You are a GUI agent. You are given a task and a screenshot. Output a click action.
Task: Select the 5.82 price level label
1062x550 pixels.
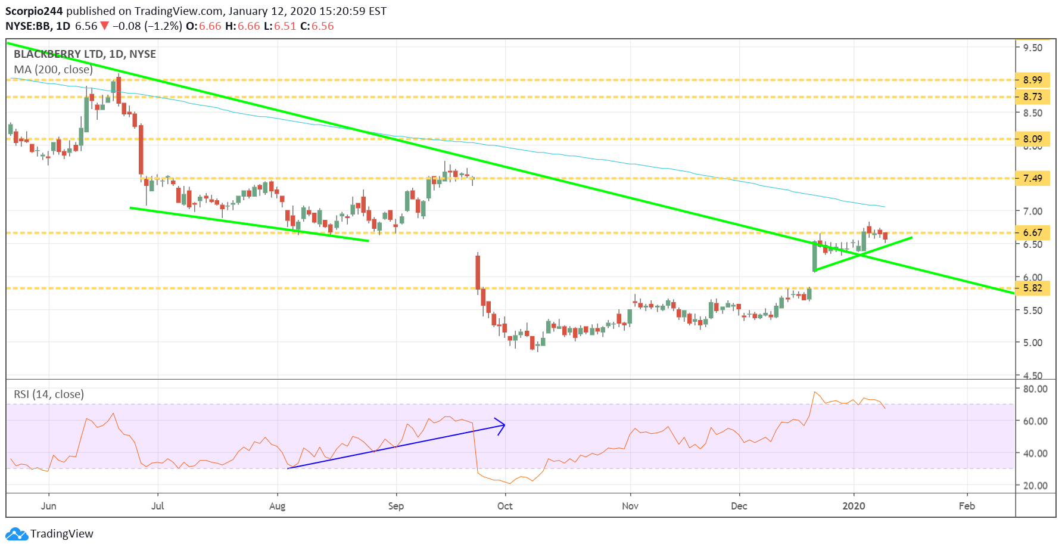point(1032,288)
